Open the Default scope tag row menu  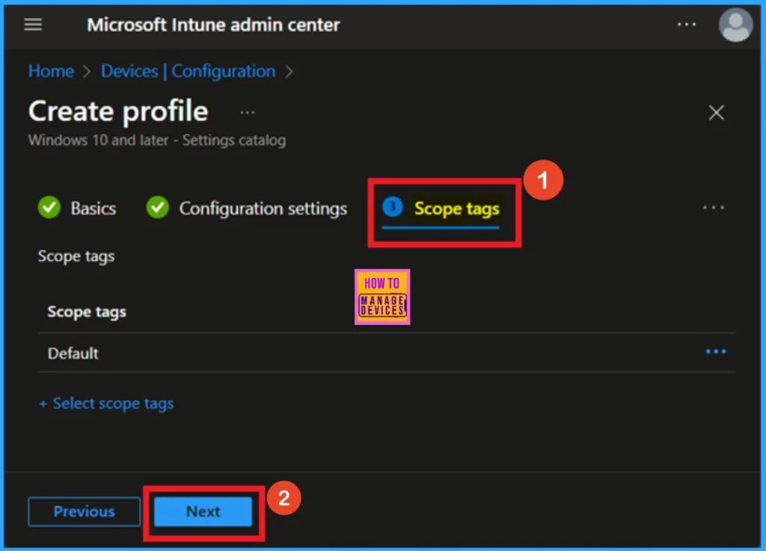(715, 352)
